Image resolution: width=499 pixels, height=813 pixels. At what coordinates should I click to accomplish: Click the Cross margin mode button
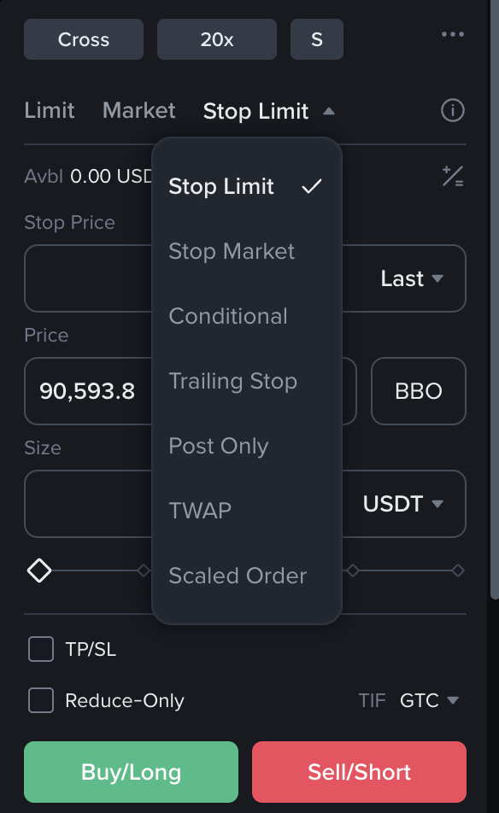[x=83, y=38]
